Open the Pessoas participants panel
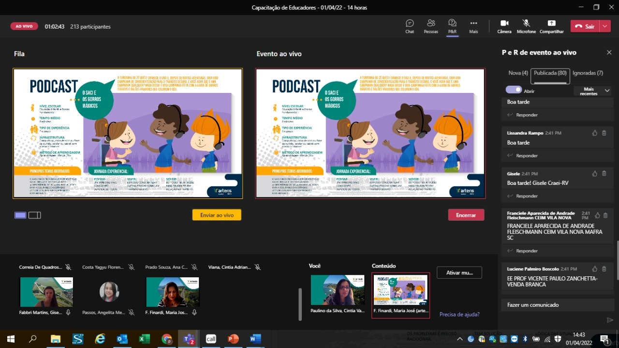The width and height of the screenshot is (619, 348). click(431, 26)
